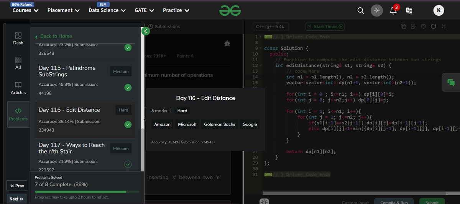Go Back to Home link
The width and height of the screenshot is (460, 204).
click(x=53, y=36)
